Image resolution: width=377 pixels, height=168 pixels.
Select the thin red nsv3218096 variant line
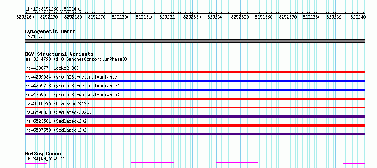pyautogui.click(x=195, y=108)
